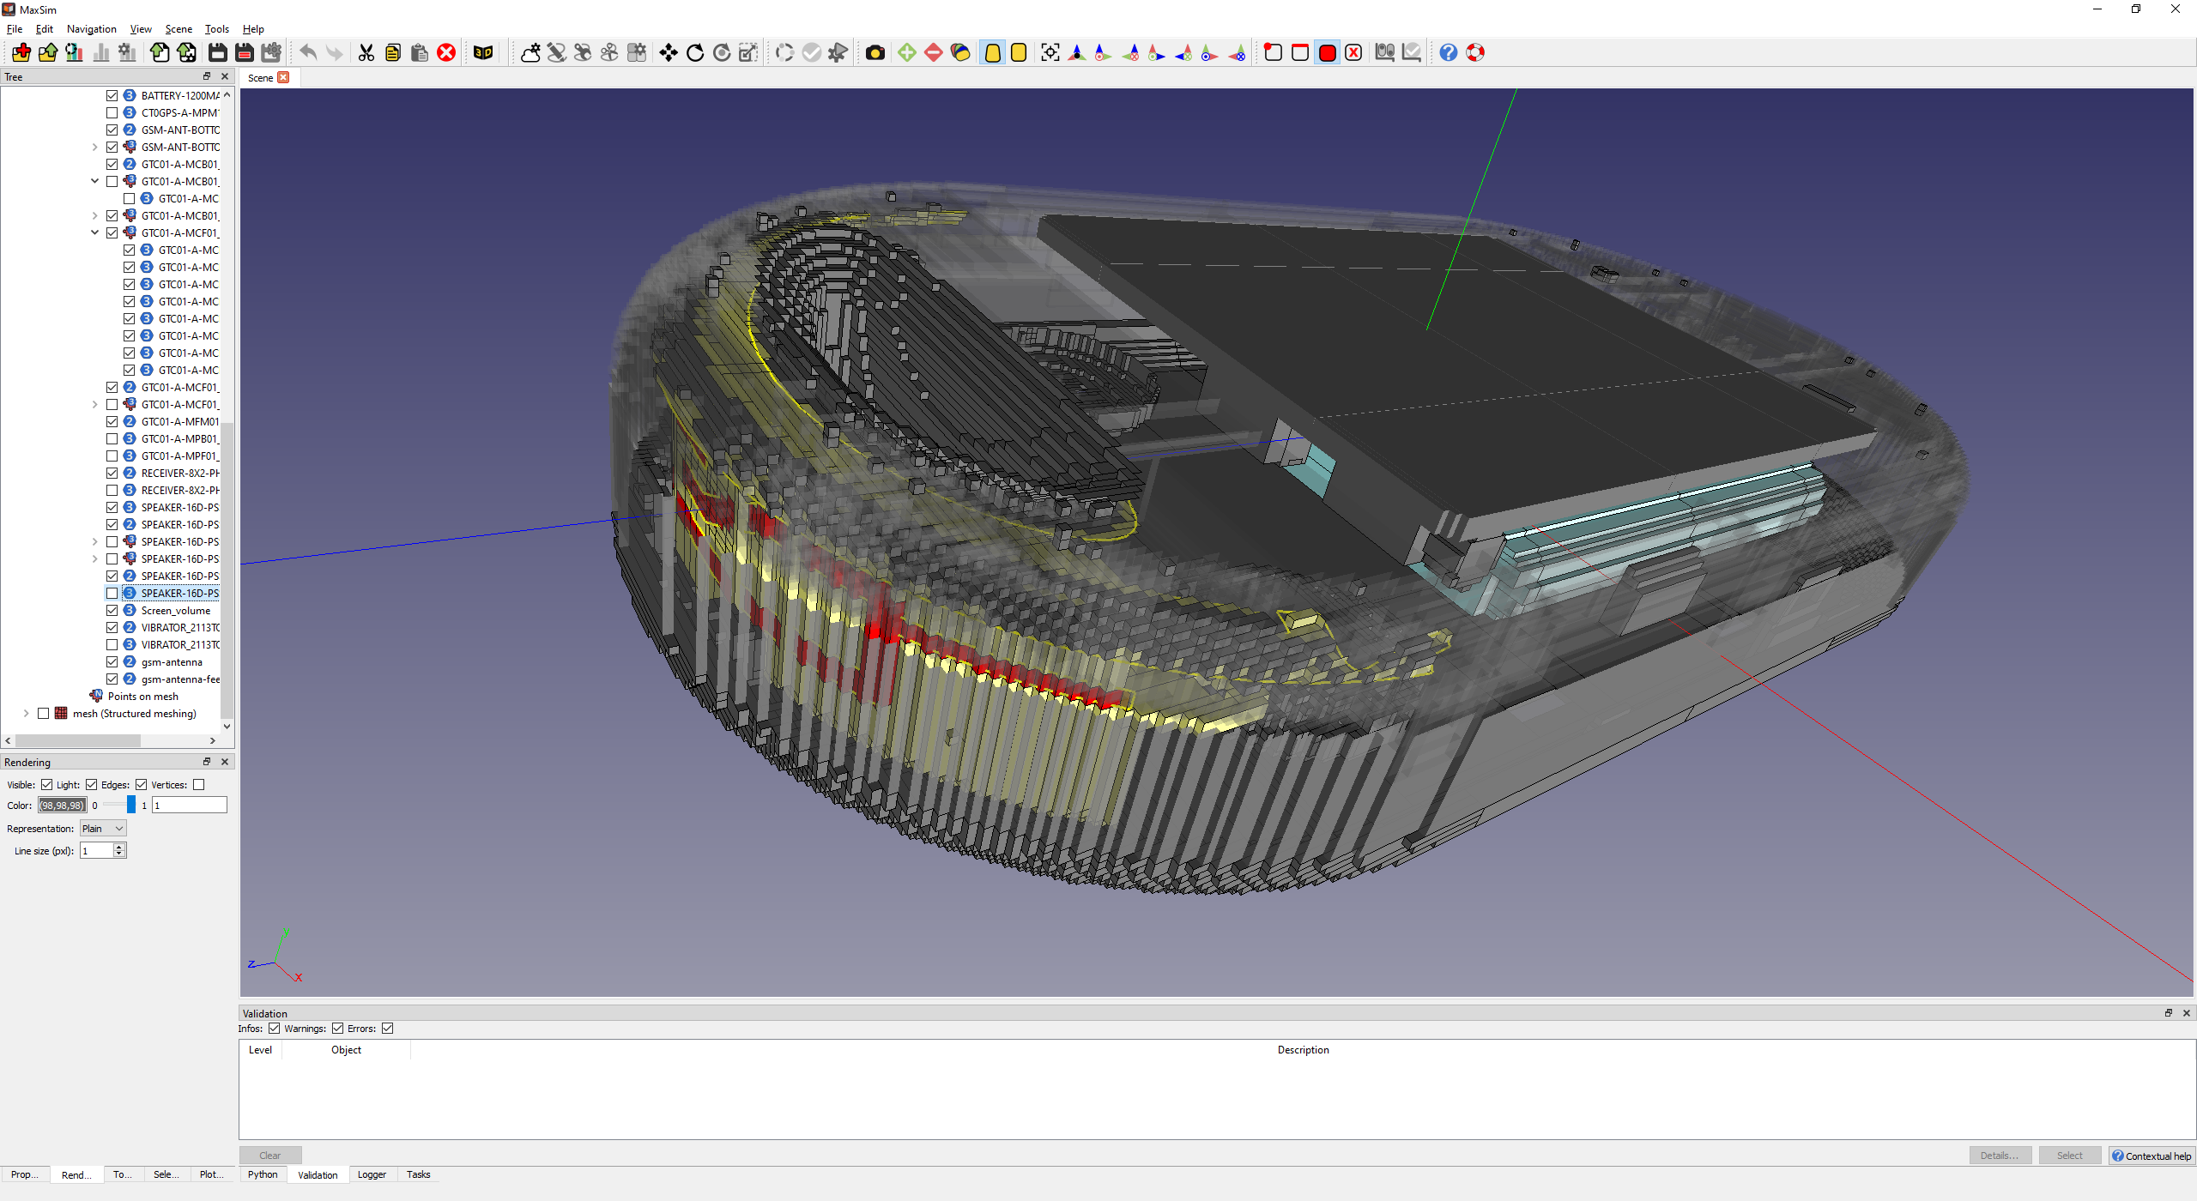Click the camera snapshot icon

[x=875, y=53]
